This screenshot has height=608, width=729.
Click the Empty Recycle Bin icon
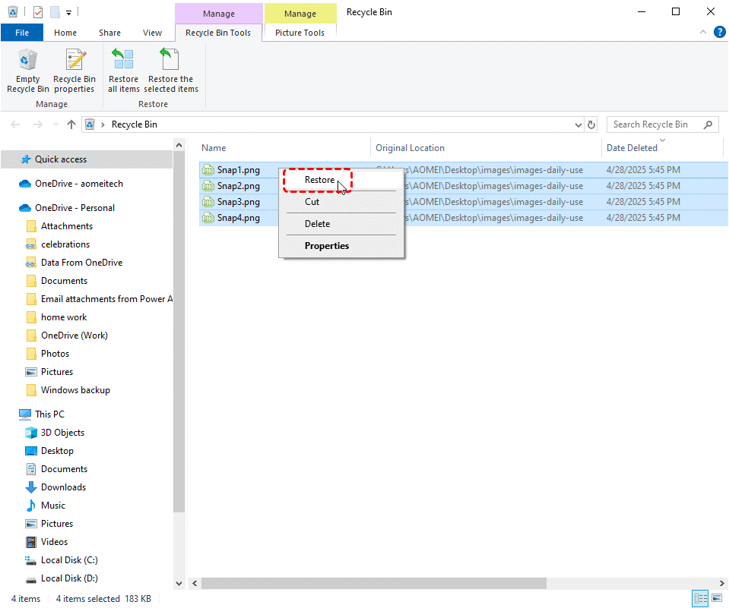coord(28,62)
